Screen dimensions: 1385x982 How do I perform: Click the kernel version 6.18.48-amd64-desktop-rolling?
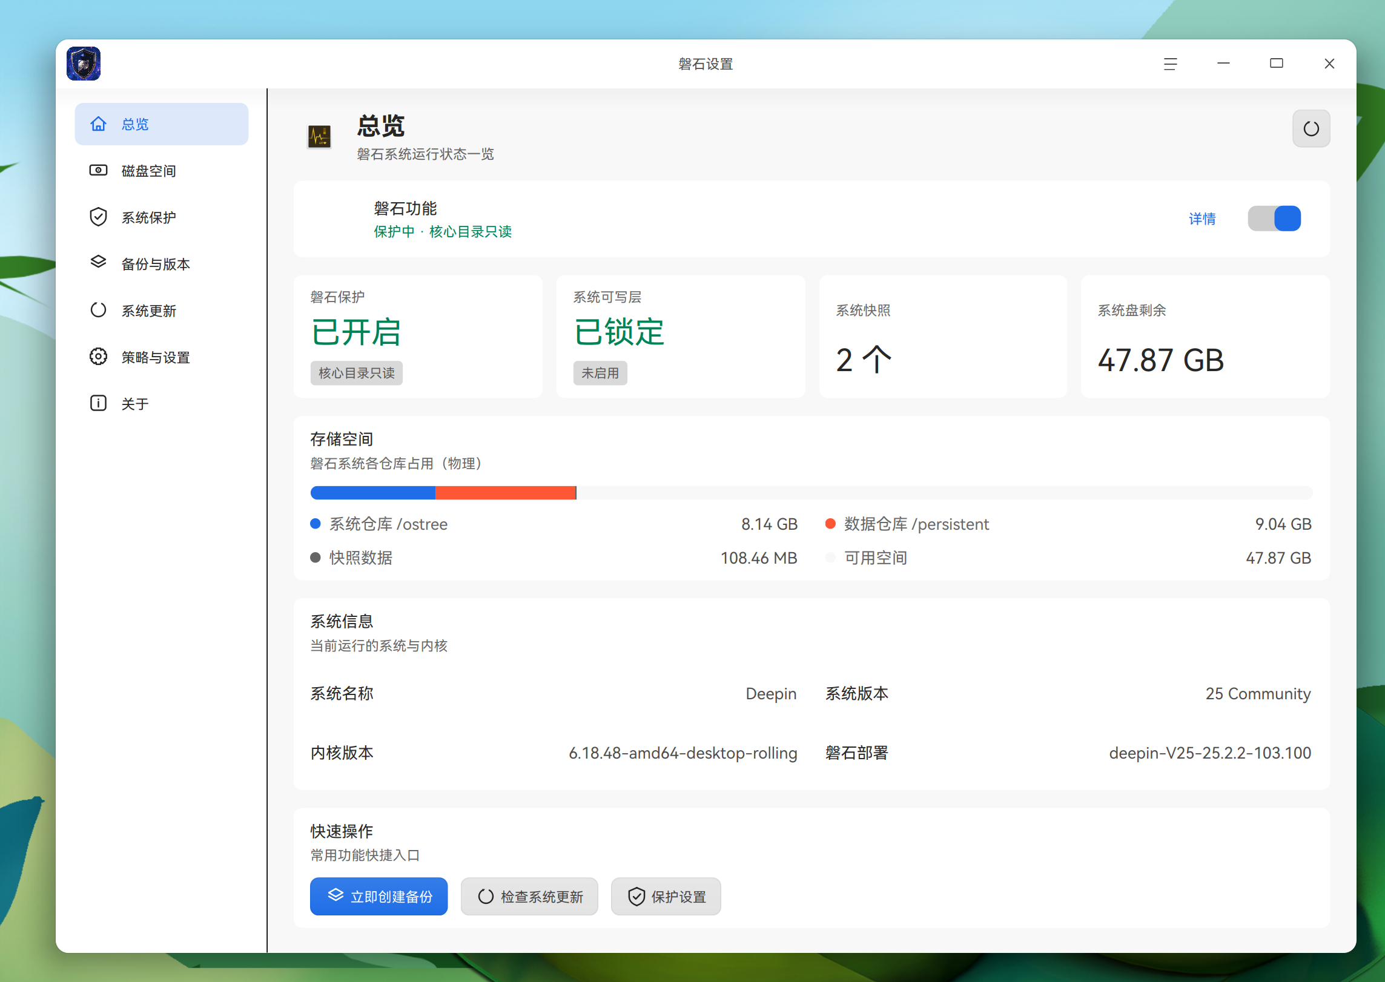click(683, 753)
